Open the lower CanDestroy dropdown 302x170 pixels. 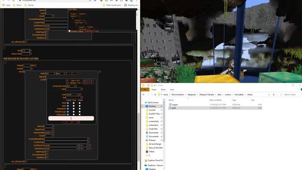[61, 149]
